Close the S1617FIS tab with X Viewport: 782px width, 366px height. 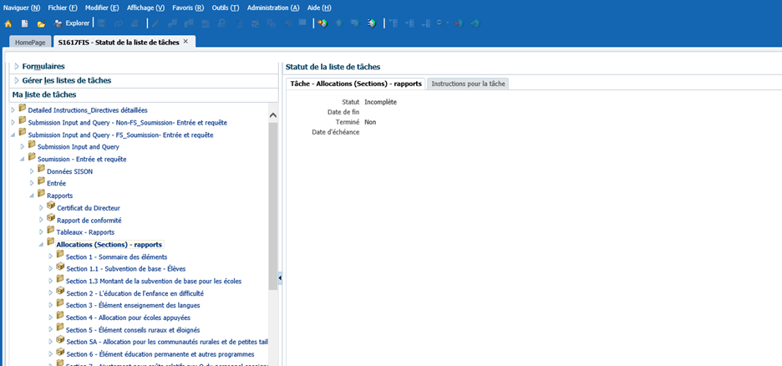point(186,42)
